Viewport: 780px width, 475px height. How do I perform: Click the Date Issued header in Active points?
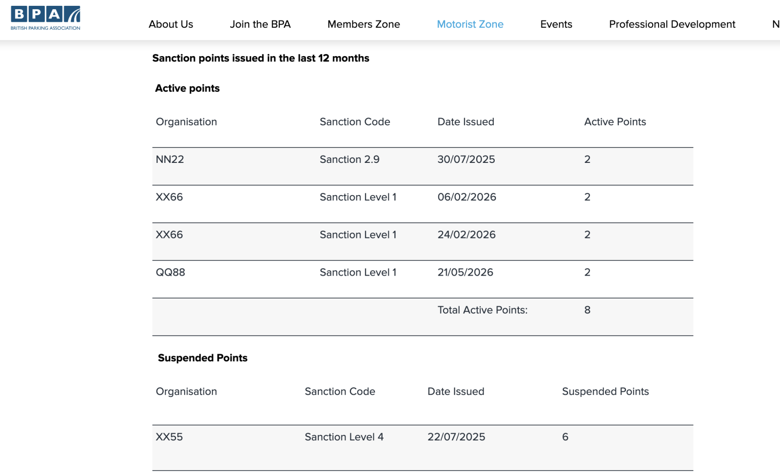(466, 122)
